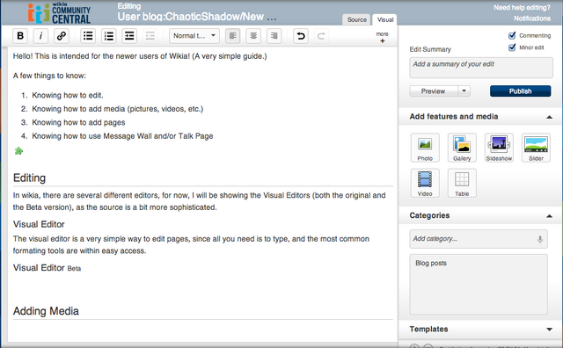Viewport: 563px width, 348px height.
Task: Add a Photo to the page
Action: pos(425,148)
